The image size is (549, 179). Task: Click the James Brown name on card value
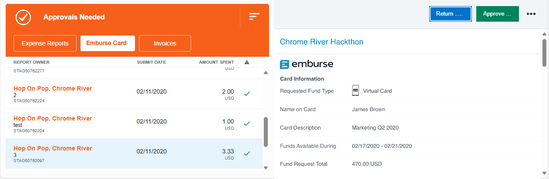click(x=368, y=109)
